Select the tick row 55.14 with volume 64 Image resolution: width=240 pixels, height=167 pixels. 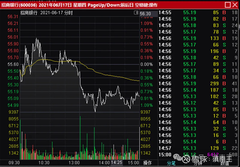(198, 122)
